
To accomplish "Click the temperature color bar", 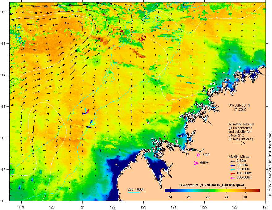I will 212,190.
